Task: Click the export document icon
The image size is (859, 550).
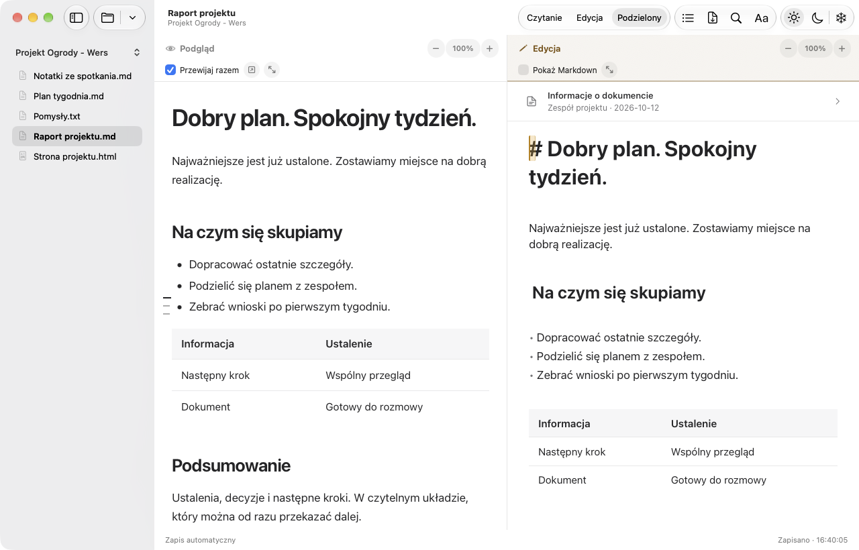Action: click(712, 18)
